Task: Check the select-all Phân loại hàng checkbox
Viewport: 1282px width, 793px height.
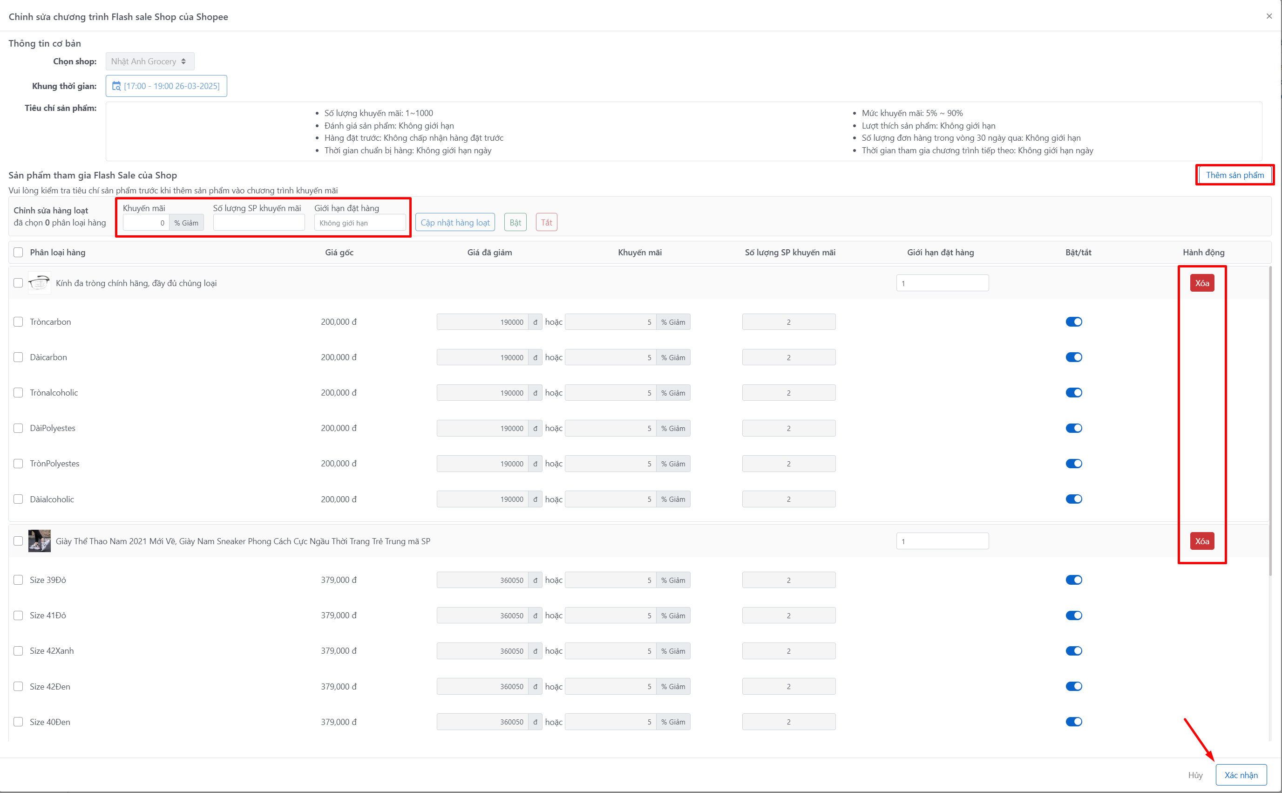Action: pyautogui.click(x=18, y=252)
